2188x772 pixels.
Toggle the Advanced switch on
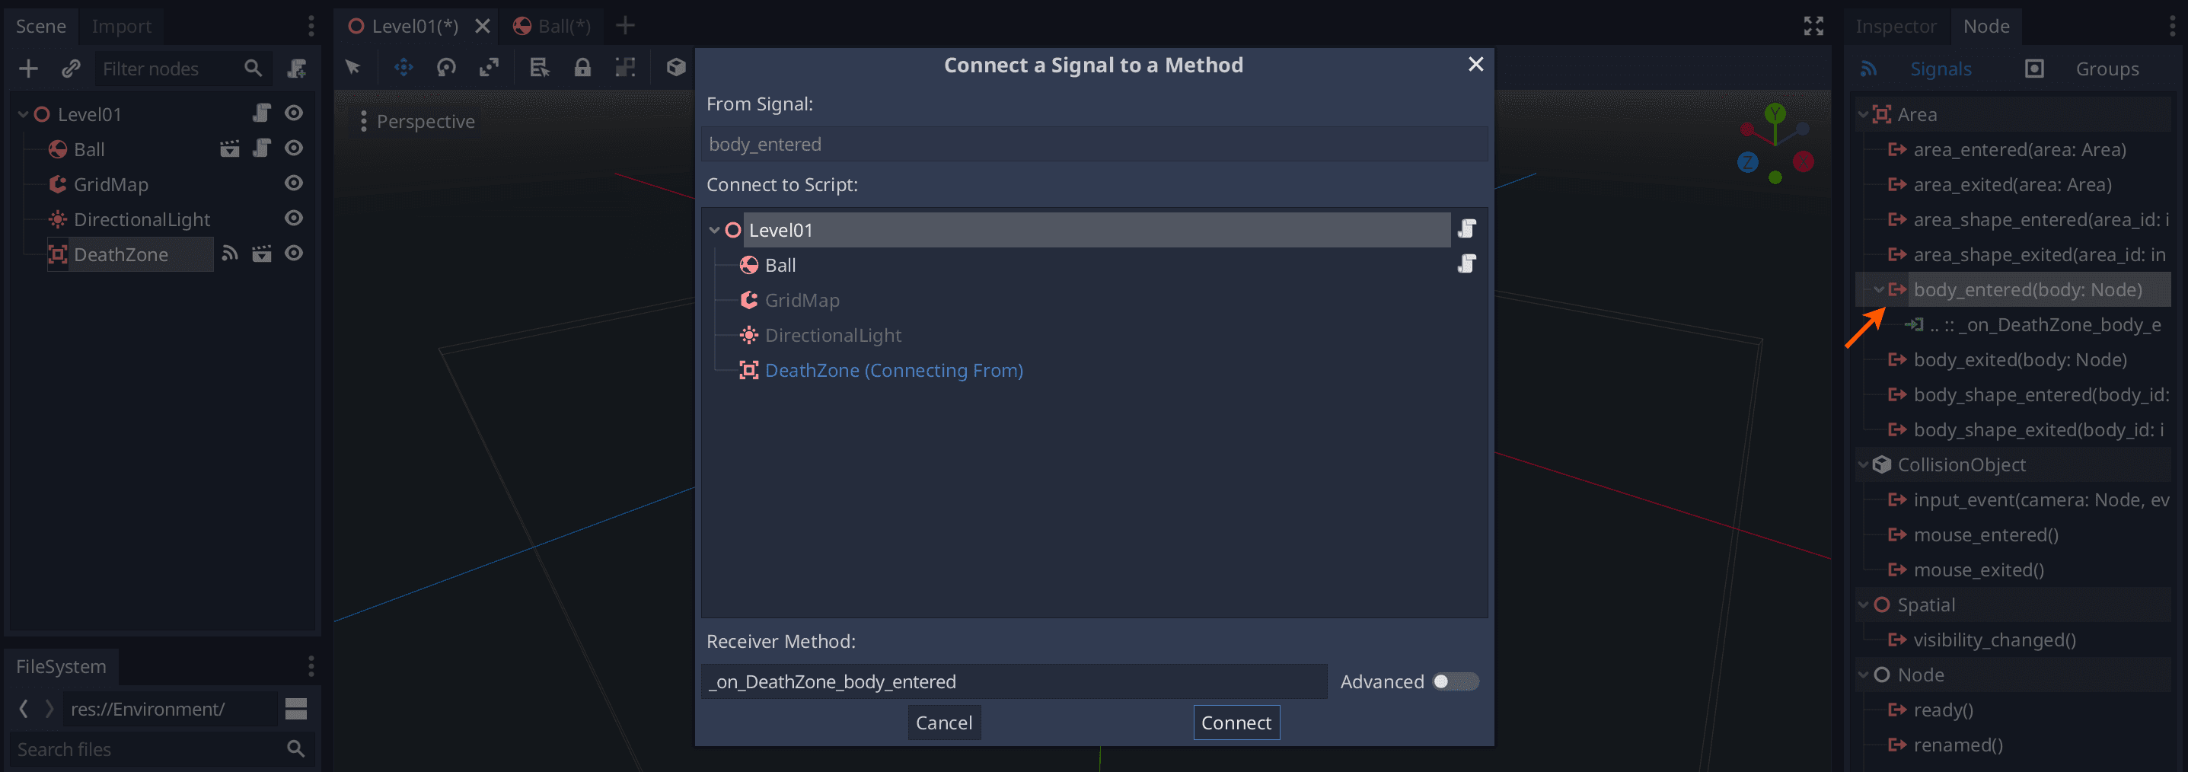point(1455,681)
